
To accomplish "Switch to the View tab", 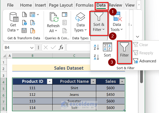I will pos(130,5).
